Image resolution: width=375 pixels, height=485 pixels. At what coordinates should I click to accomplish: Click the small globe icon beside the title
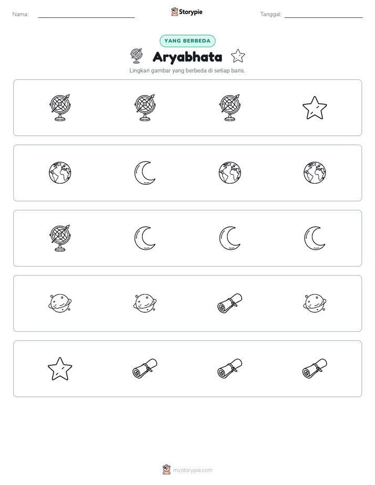point(137,56)
